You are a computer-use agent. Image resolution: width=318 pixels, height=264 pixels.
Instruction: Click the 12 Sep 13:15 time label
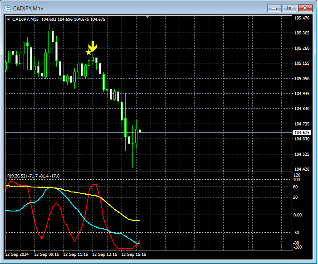coord(105,254)
